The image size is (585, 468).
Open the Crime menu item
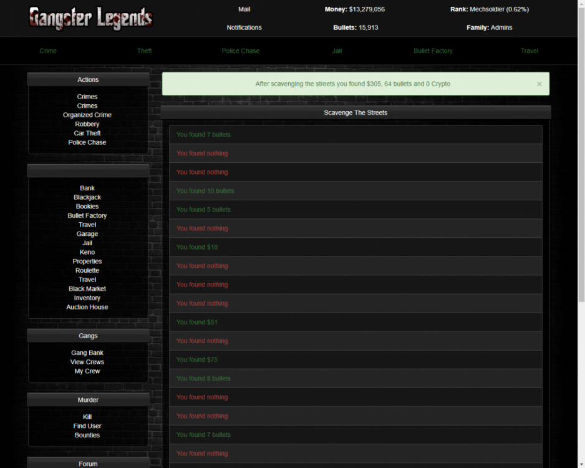(x=48, y=51)
